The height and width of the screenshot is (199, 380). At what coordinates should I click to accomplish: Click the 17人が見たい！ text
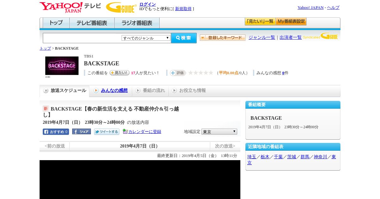tap(145, 73)
